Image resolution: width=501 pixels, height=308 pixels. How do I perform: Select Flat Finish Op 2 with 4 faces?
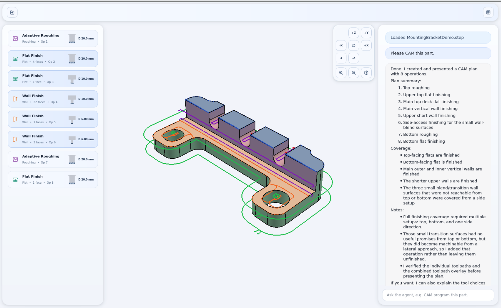[x=53, y=59]
